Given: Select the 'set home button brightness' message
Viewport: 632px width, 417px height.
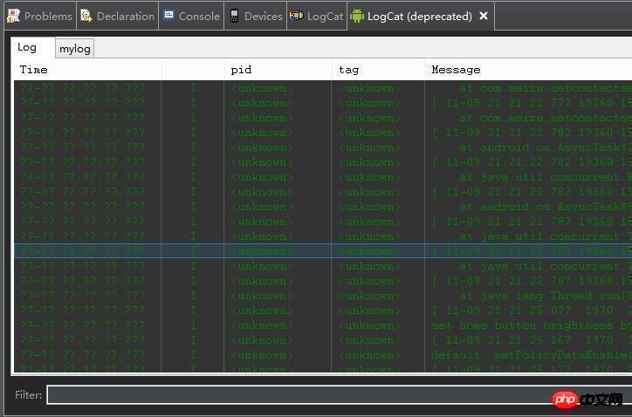Looking at the screenshot, I should pyautogui.click(x=532, y=325).
